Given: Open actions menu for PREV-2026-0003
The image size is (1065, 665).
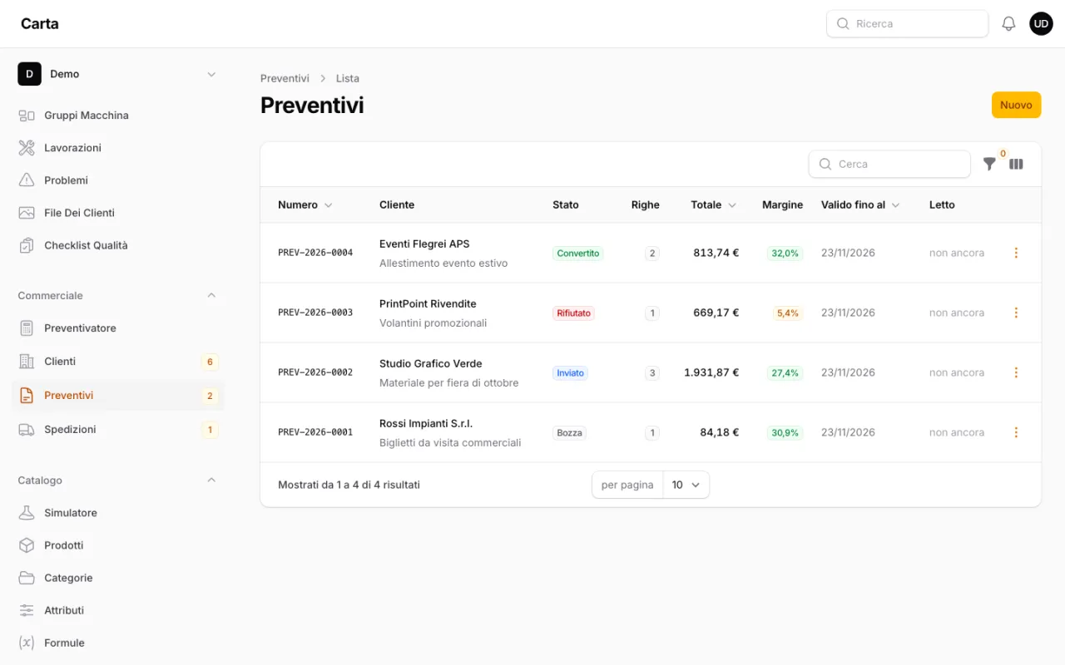Looking at the screenshot, I should tap(1016, 313).
